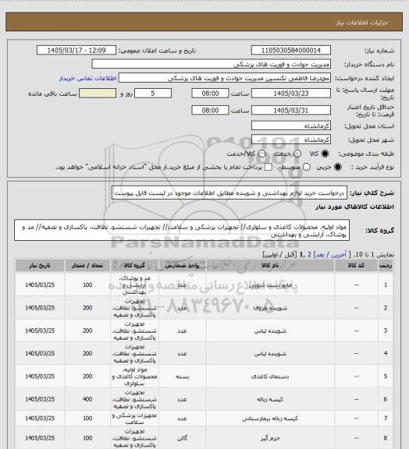Click the نام کالا column header
The width and height of the screenshot is (409, 449).
coord(270,266)
